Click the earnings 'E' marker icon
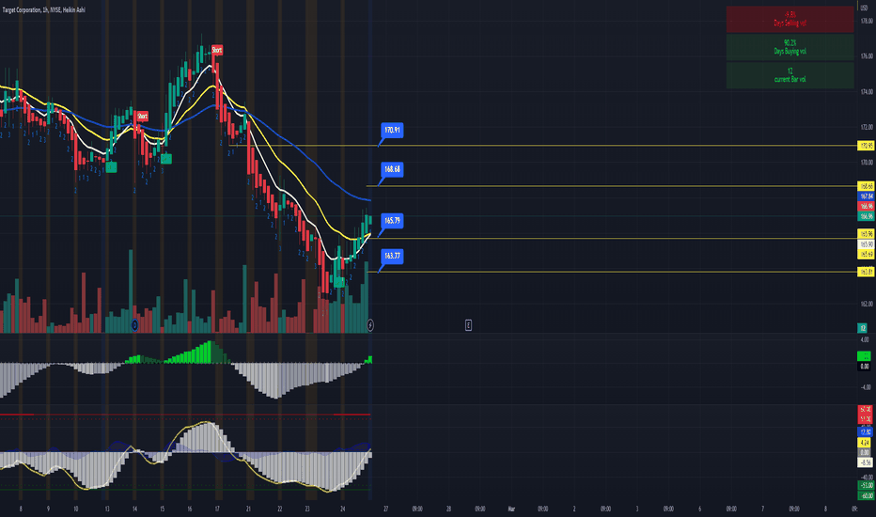The height and width of the screenshot is (517, 876). click(468, 324)
